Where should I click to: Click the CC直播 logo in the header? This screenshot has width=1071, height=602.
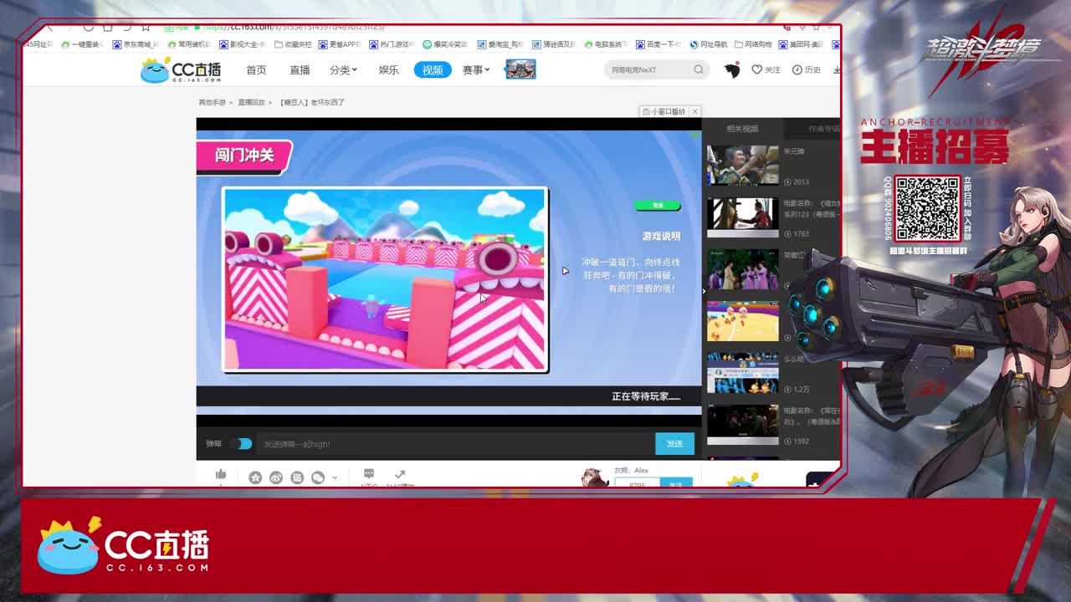181,70
